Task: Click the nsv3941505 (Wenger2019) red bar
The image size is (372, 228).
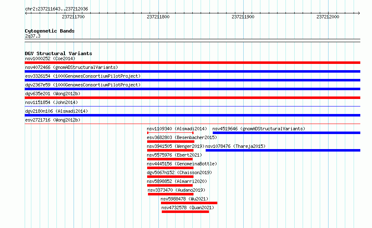Action: (x=171, y=150)
